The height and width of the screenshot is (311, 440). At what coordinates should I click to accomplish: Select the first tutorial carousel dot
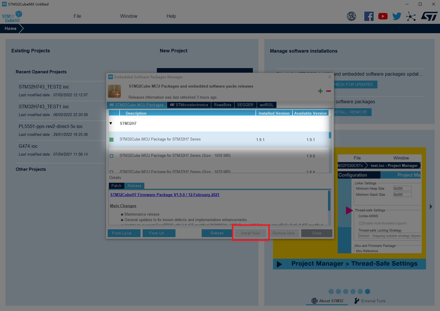(331, 292)
